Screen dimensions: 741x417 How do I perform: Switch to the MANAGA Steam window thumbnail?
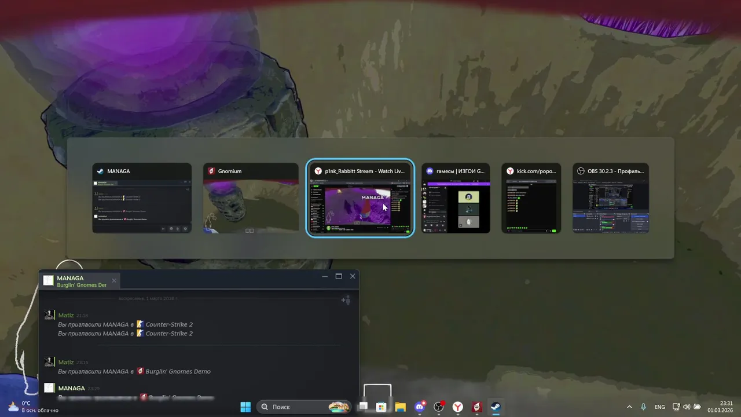(142, 198)
